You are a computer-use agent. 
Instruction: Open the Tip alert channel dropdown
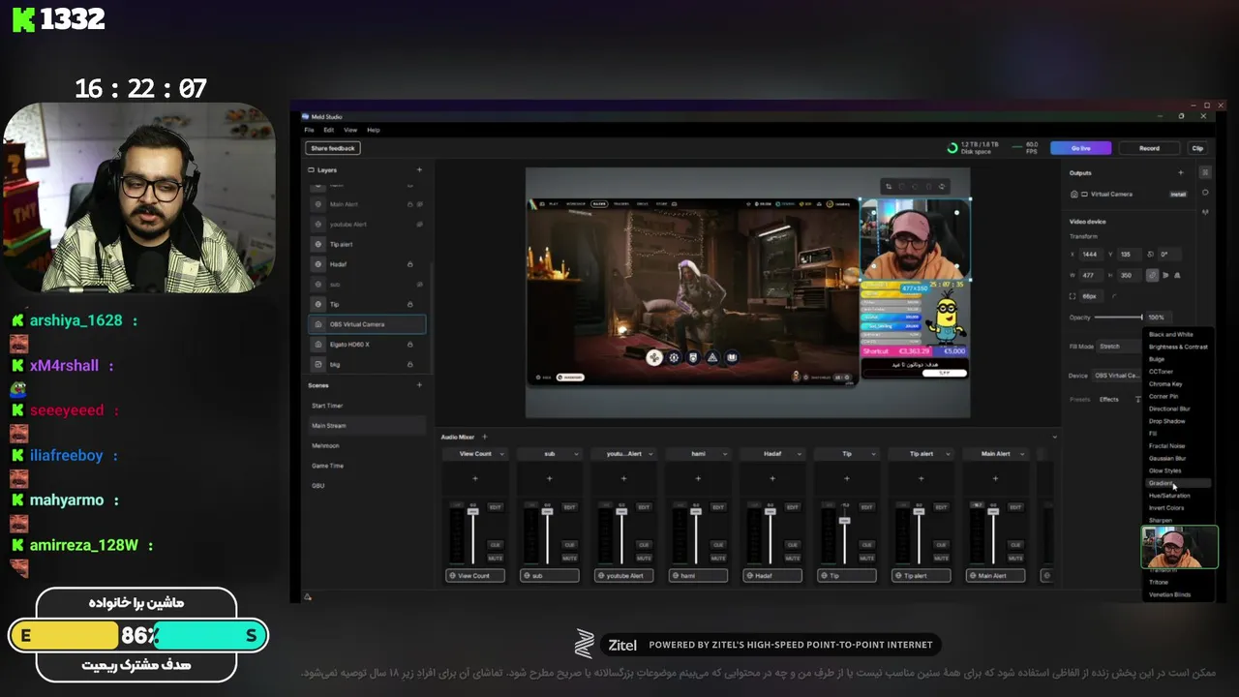[949, 454]
